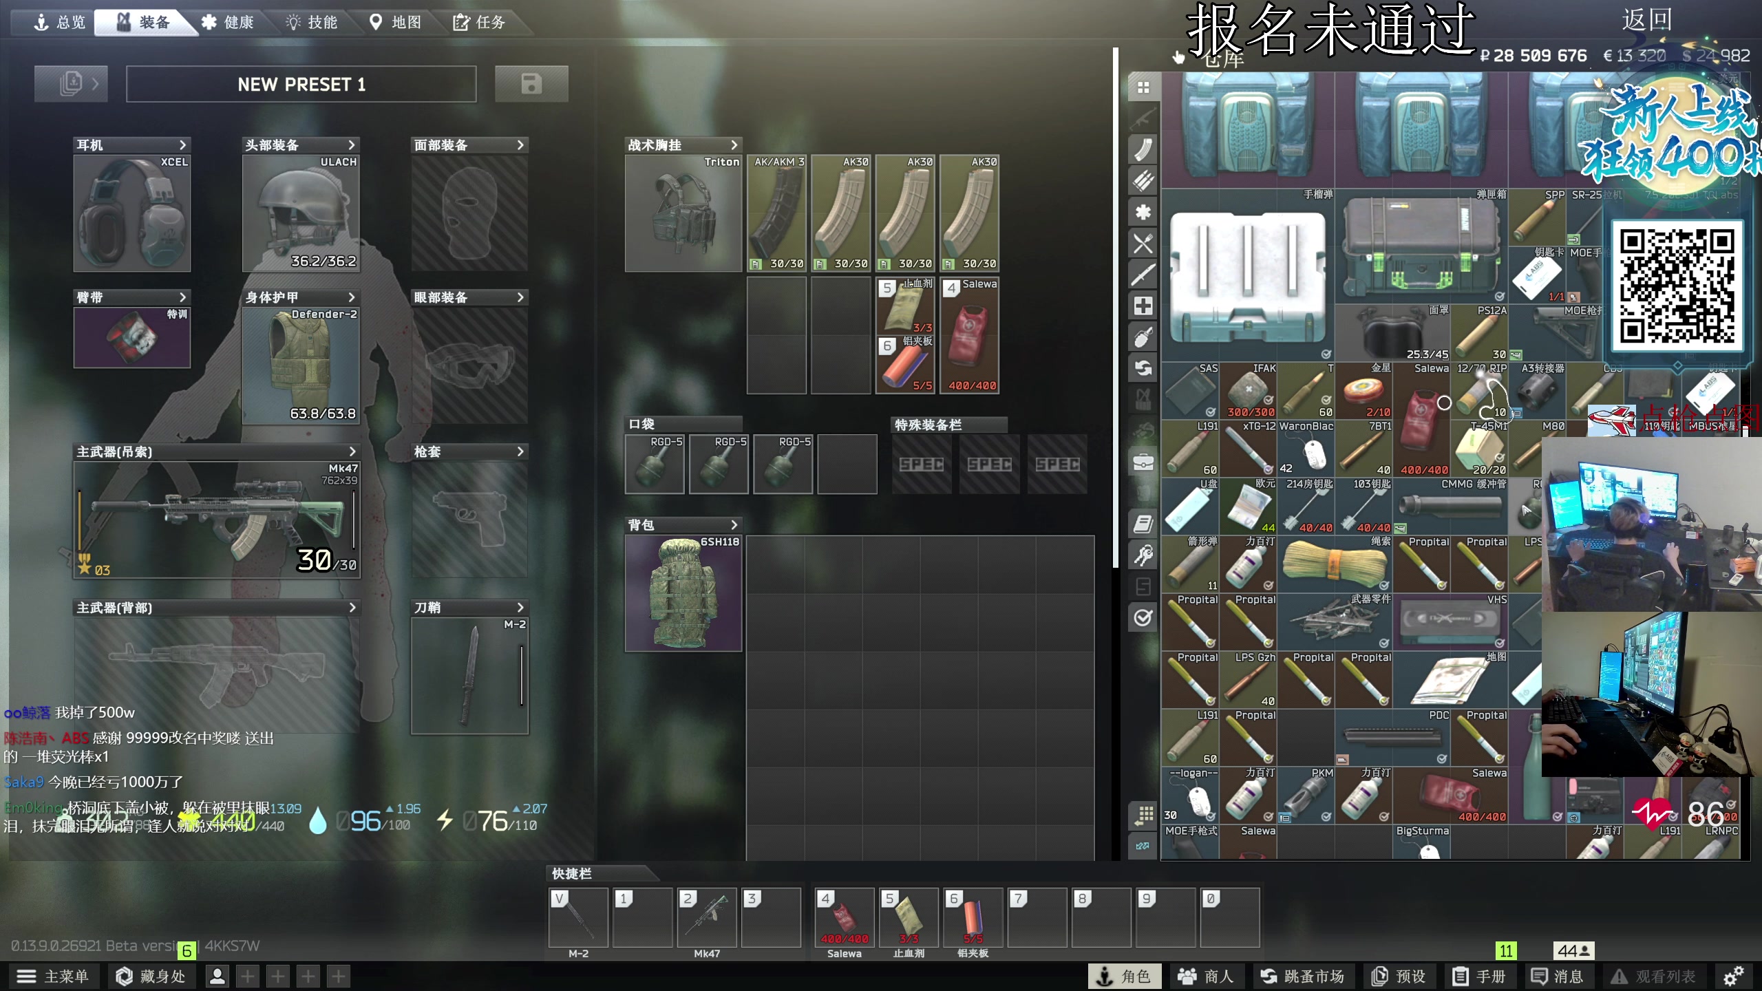Screen dimensions: 1762x991
Task: Select the Defender-2 body armor
Action: [x=301, y=366]
